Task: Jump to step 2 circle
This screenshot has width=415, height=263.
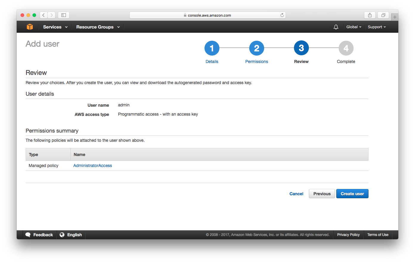Action: [x=257, y=48]
